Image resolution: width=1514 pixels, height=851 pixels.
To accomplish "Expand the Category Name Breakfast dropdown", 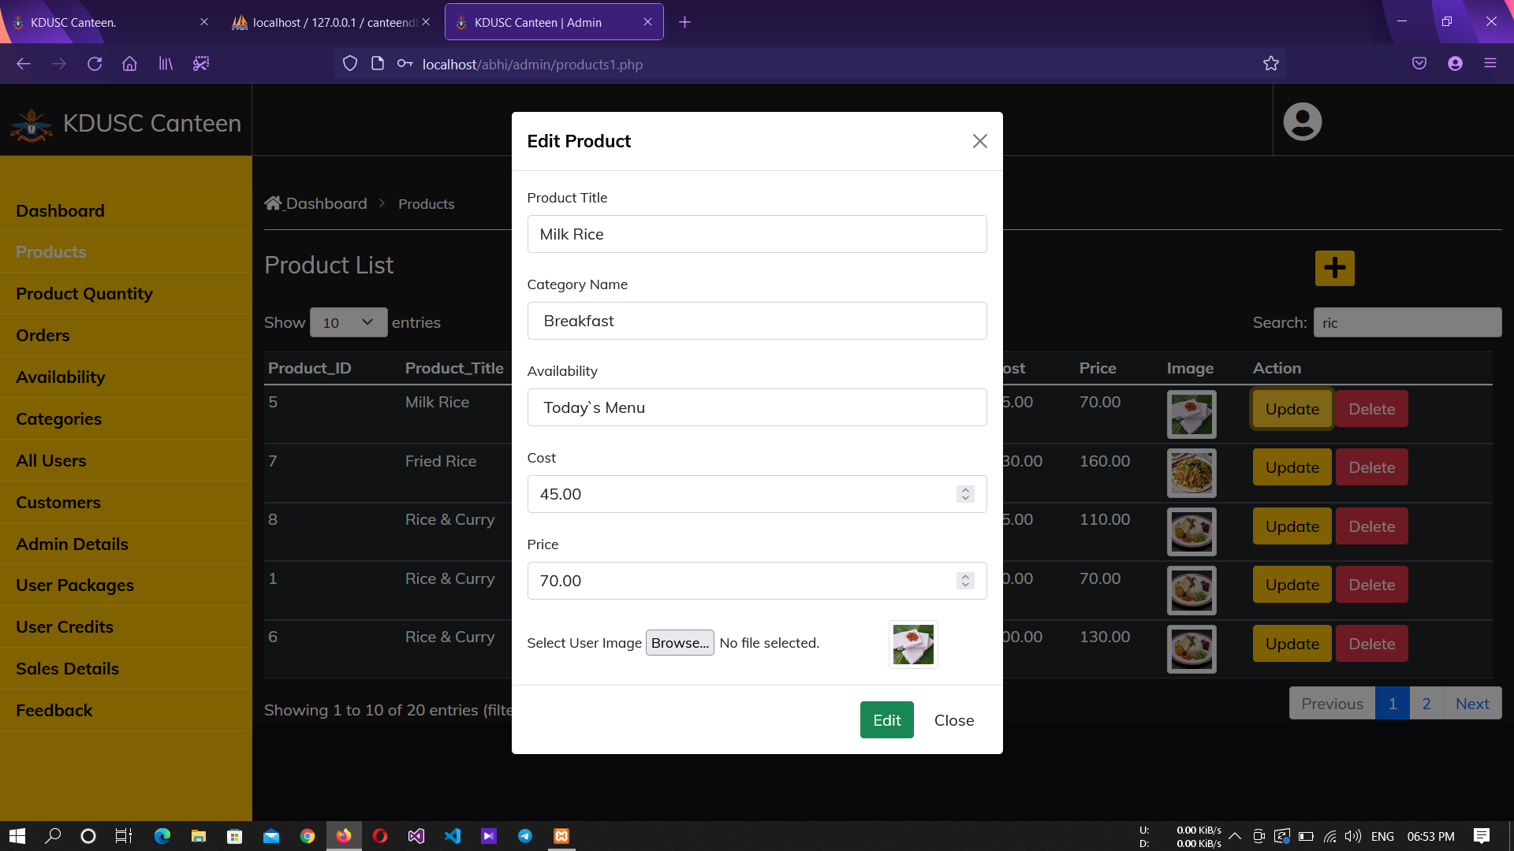I will (756, 321).
